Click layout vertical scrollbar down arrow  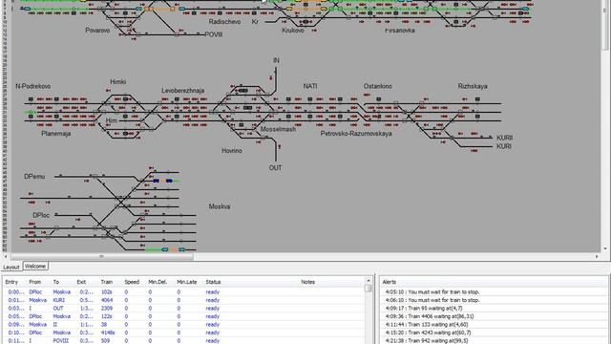(605, 248)
